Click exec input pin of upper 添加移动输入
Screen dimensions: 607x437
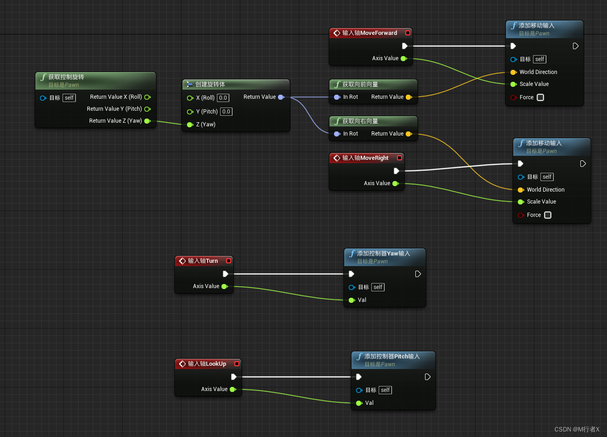click(513, 46)
